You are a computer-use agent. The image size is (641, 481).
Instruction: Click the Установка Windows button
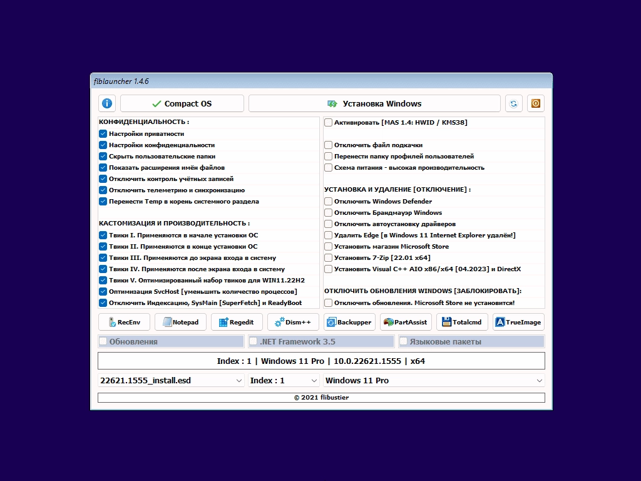[x=374, y=103]
